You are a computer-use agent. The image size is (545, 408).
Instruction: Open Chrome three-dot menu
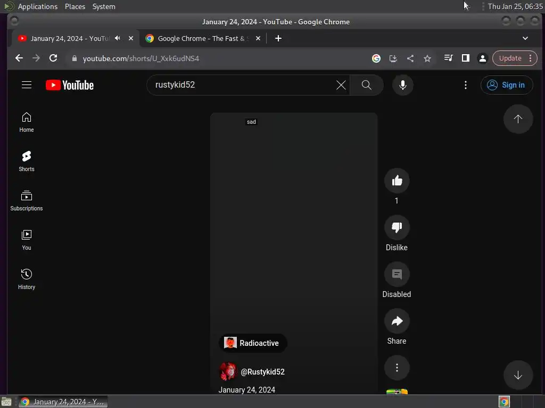click(x=531, y=58)
